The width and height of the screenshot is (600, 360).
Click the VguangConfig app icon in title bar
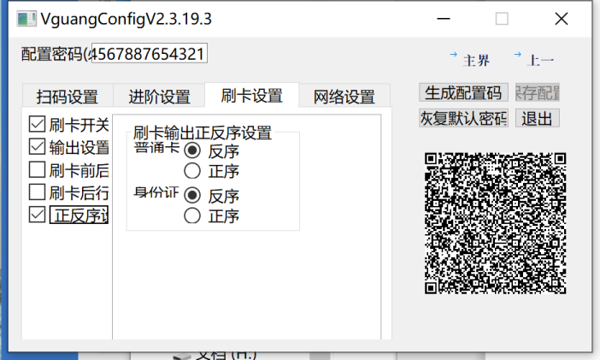coord(26,19)
